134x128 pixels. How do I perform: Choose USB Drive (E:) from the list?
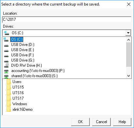coord(23,50)
